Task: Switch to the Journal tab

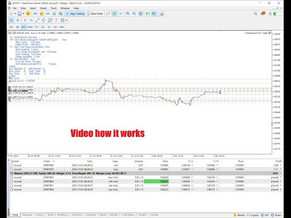Action: (x=154, y=215)
